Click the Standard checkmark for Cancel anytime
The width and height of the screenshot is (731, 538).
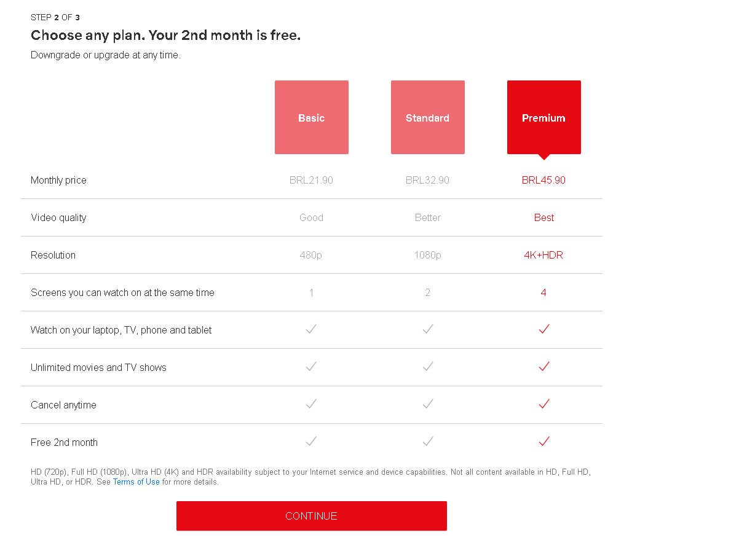tap(427, 404)
